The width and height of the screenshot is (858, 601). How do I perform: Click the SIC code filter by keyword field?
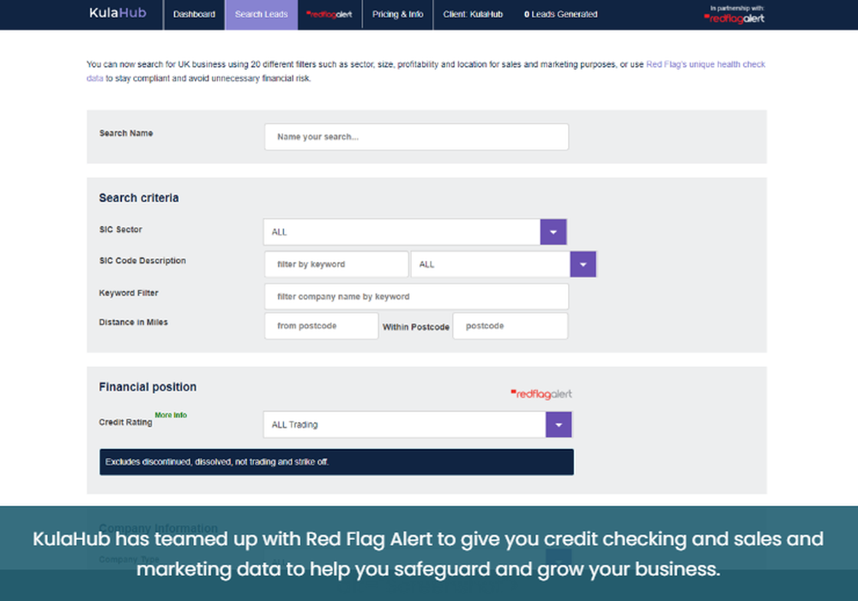click(336, 264)
